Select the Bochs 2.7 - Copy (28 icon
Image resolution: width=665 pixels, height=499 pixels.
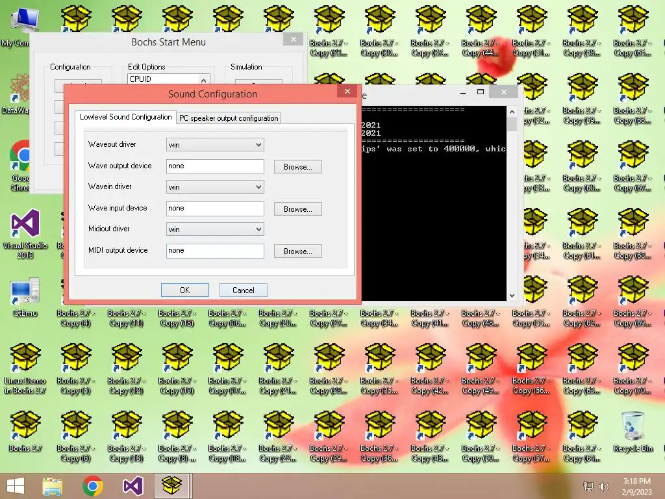tap(329, 369)
